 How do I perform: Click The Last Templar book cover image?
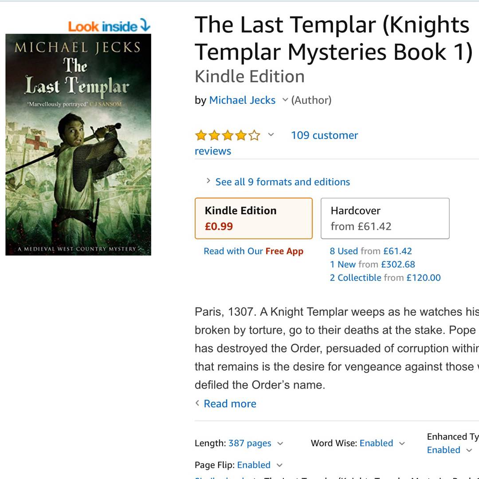[x=78, y=145]
